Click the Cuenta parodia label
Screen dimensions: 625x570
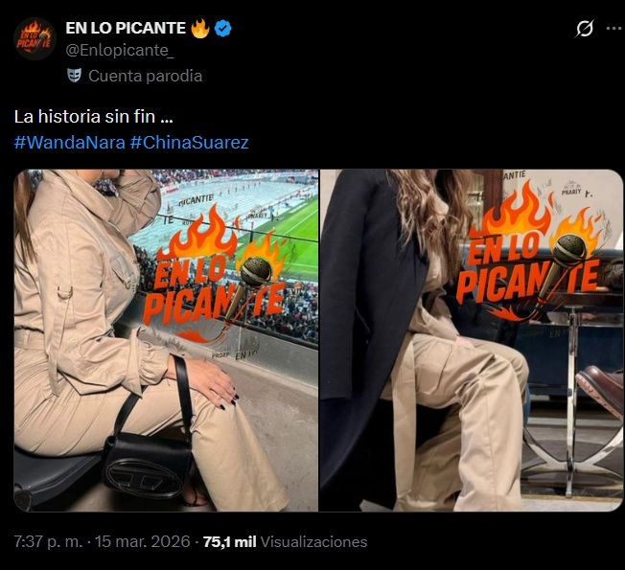(145, 76)
